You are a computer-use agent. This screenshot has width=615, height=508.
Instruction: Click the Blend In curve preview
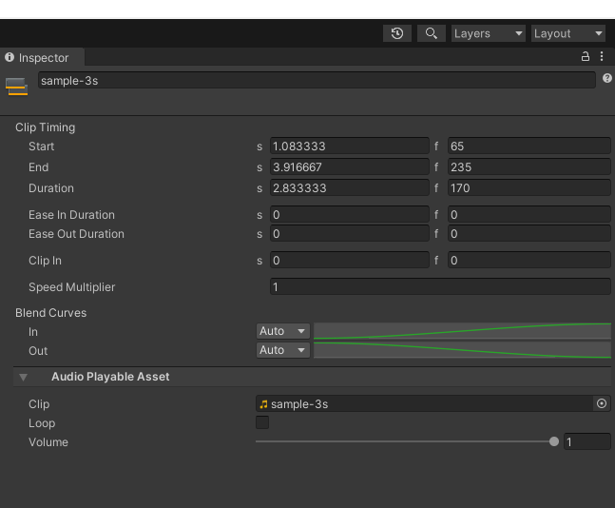click(x=462, y=331)
